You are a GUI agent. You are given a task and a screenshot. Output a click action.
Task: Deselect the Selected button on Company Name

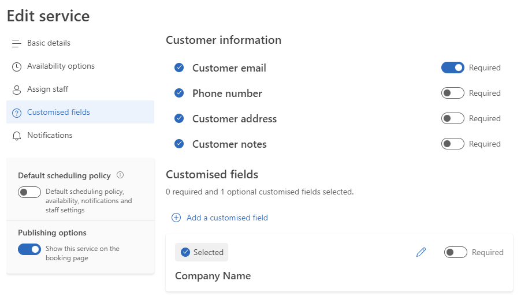[x=202, y=252]
